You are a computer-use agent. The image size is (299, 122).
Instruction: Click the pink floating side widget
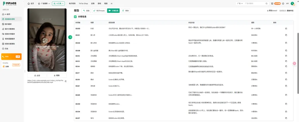point(295,63)
